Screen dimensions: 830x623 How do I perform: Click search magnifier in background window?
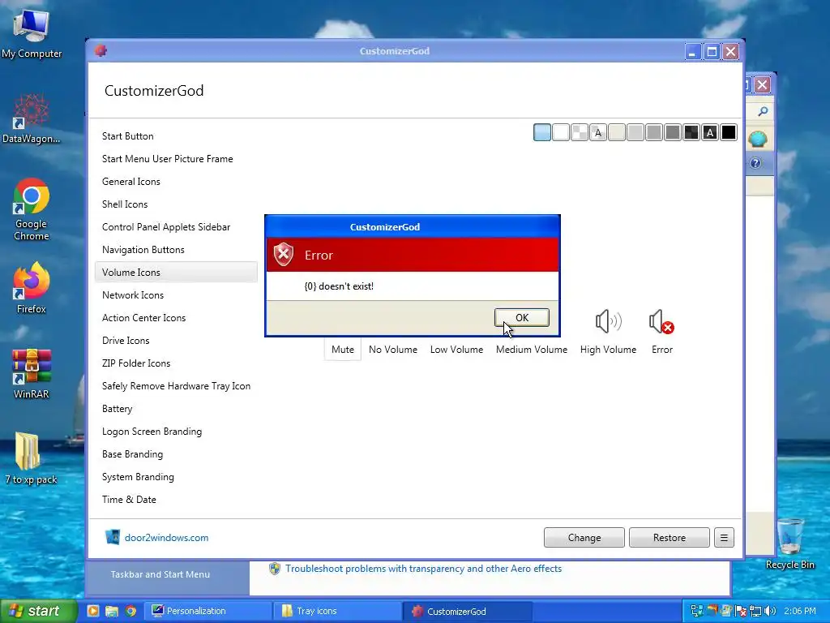[763, 111]
